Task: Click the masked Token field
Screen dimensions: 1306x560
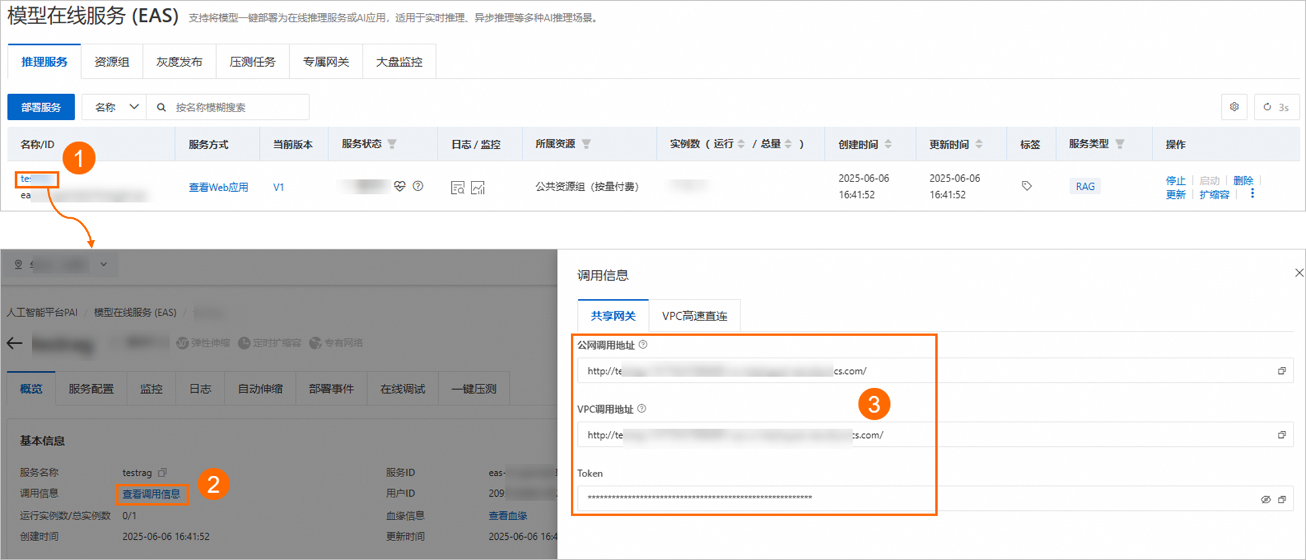Action: click(x=935, y=499)
